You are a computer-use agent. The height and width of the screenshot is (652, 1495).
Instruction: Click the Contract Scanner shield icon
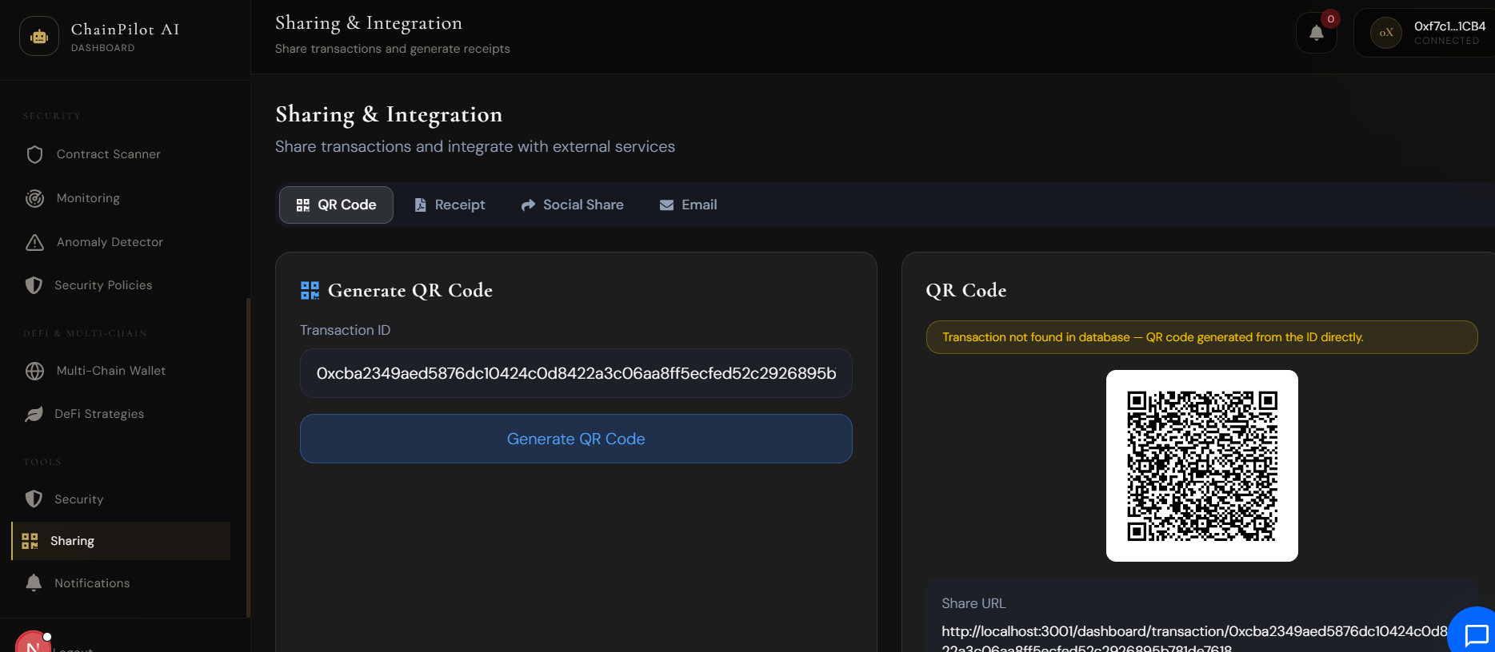(34, 154)
